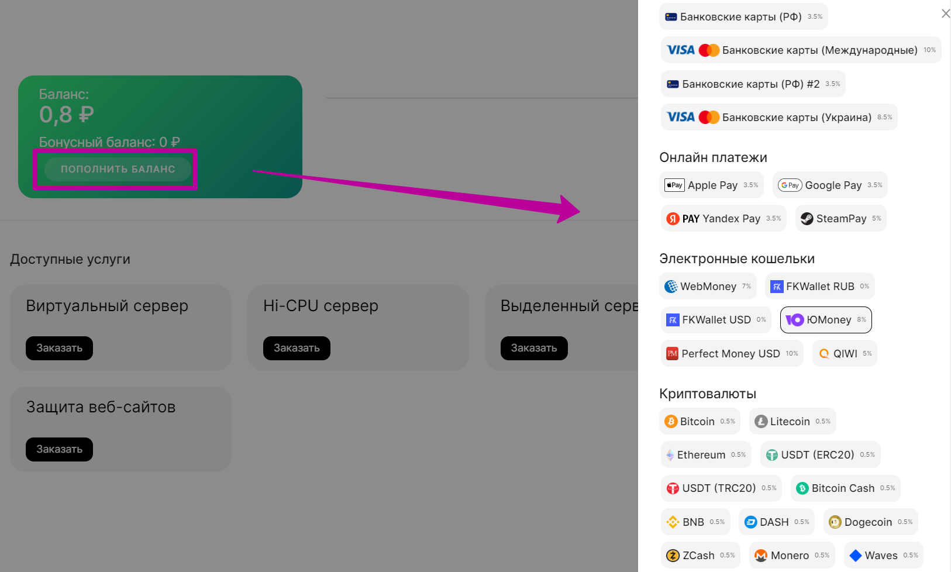Choose Google Pay method

coord(830,185)
